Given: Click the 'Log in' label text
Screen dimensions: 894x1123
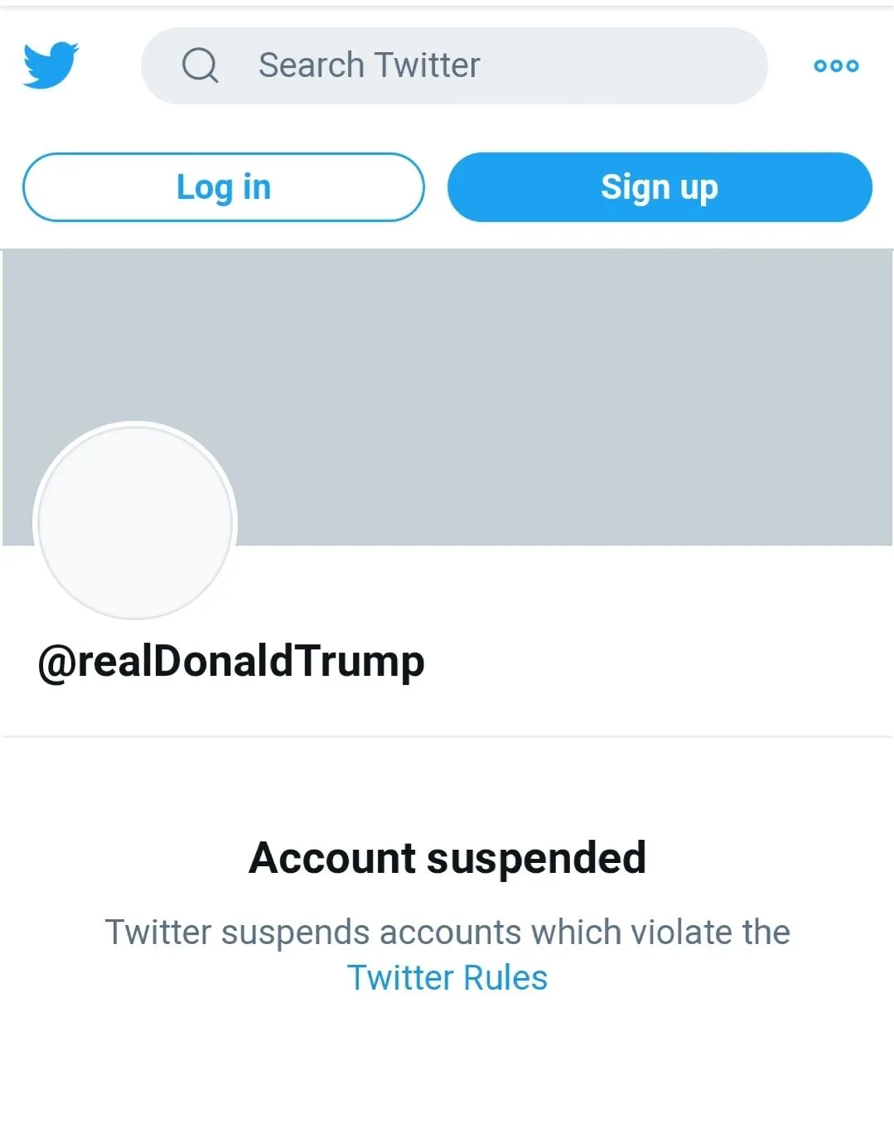Looking at the screenshot, I should [x=224, y=187].
